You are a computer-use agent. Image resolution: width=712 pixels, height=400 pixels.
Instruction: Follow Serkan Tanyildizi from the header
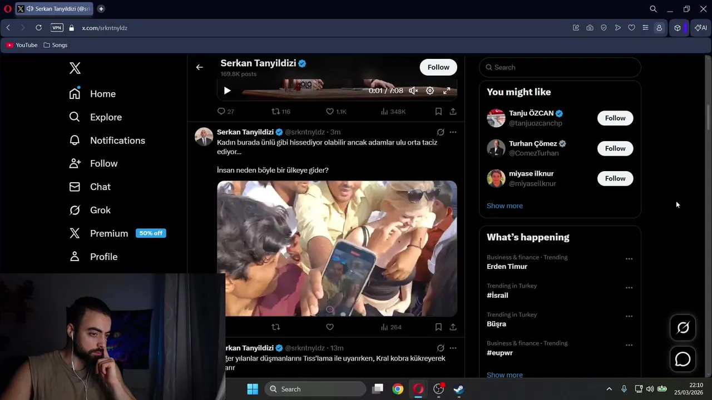coord(438,67)
